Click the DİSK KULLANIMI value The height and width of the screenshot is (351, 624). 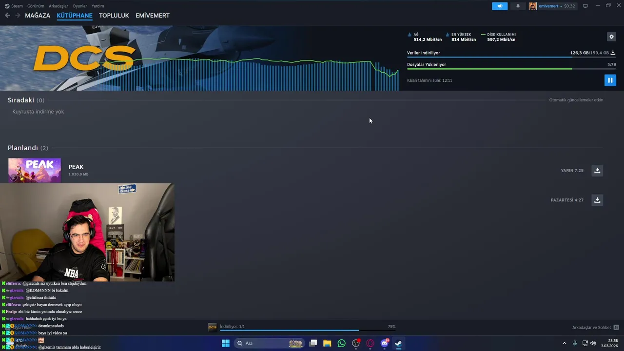click(501, 39)
